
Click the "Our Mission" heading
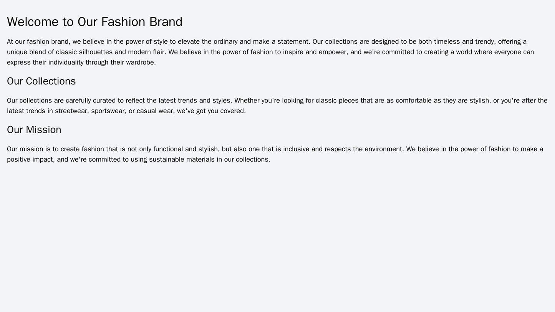click(34, 130)
